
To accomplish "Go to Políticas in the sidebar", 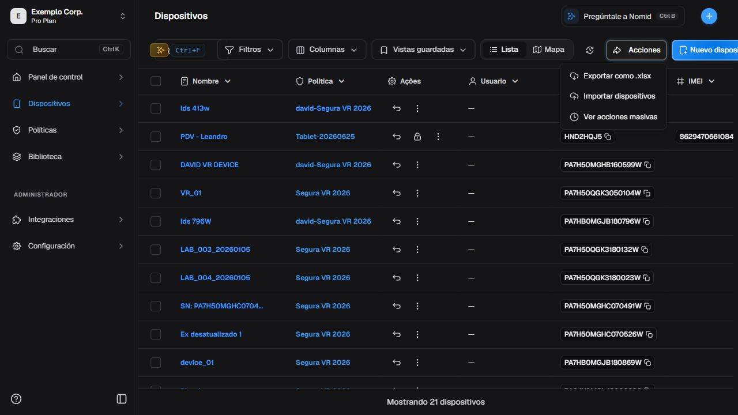I will click(69, 130).
